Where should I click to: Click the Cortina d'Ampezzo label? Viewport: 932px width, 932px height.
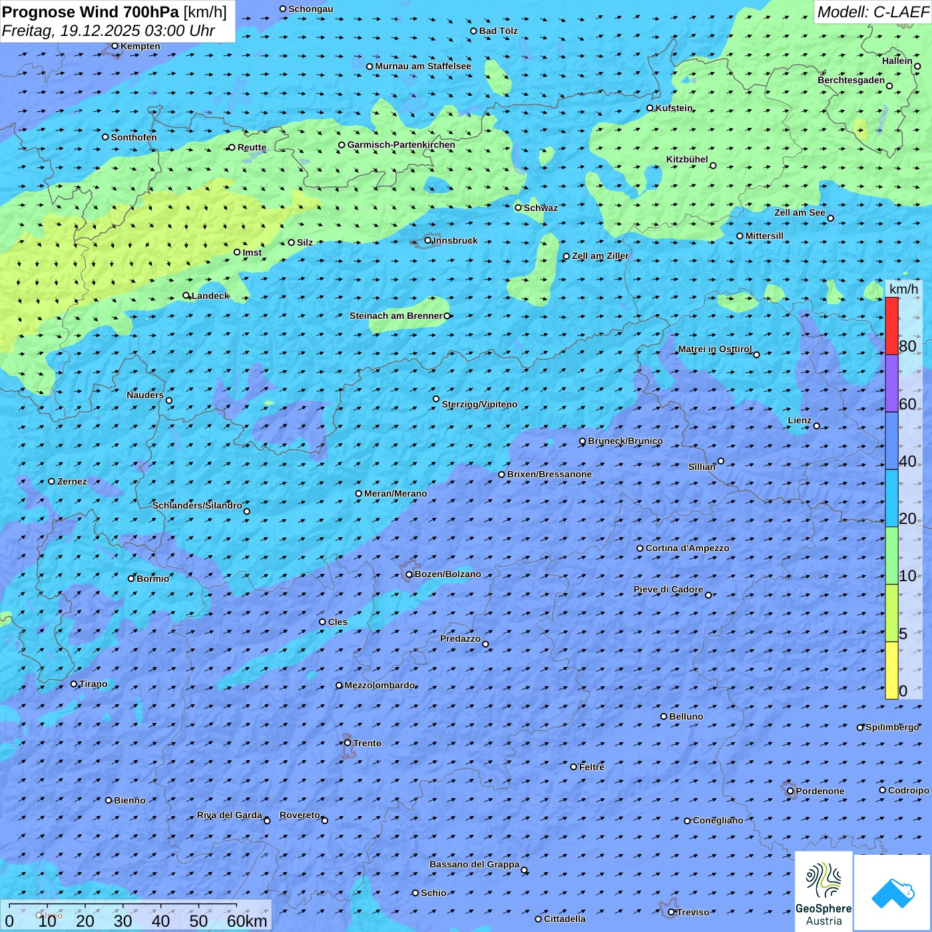688,548
